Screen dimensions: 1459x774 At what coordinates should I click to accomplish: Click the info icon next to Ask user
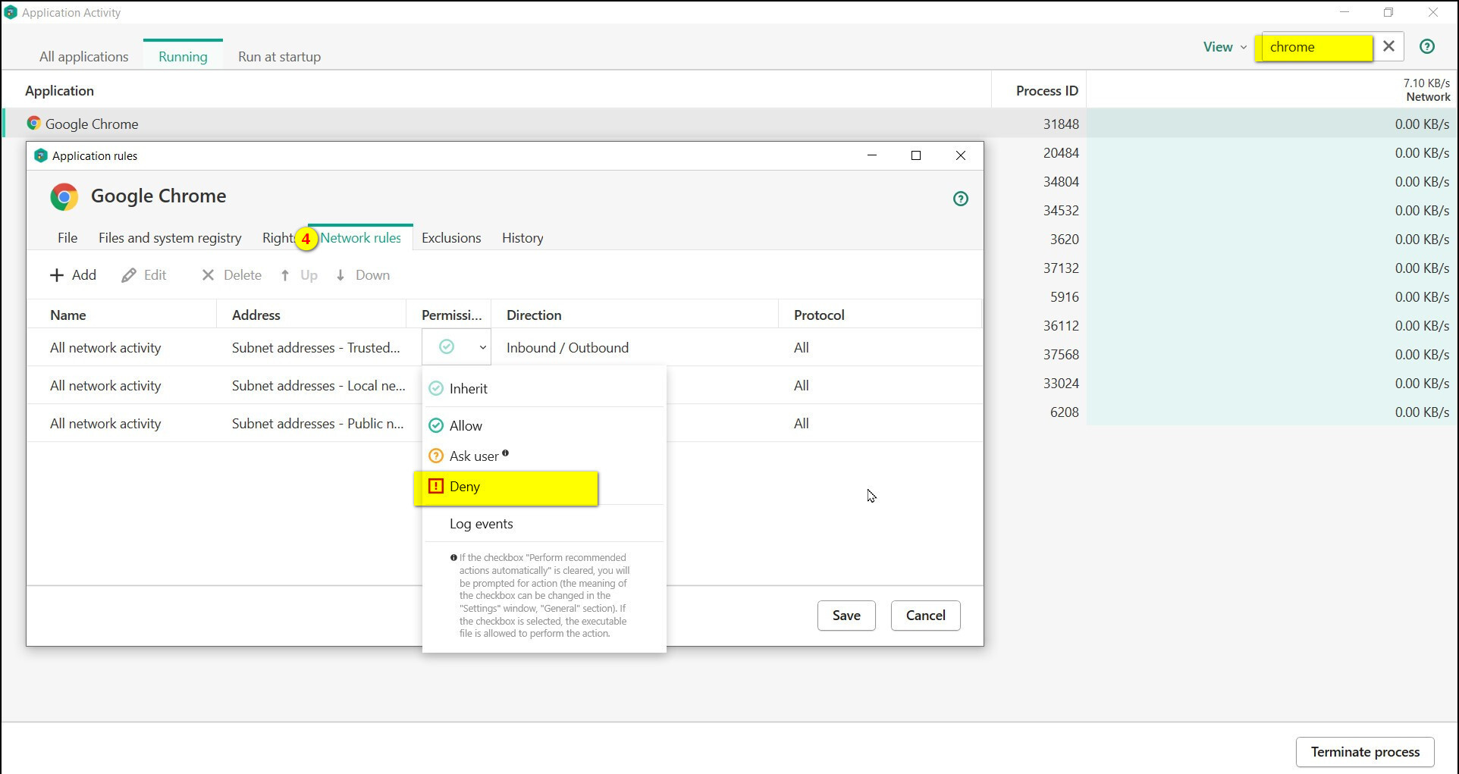(x=505, y=453)
